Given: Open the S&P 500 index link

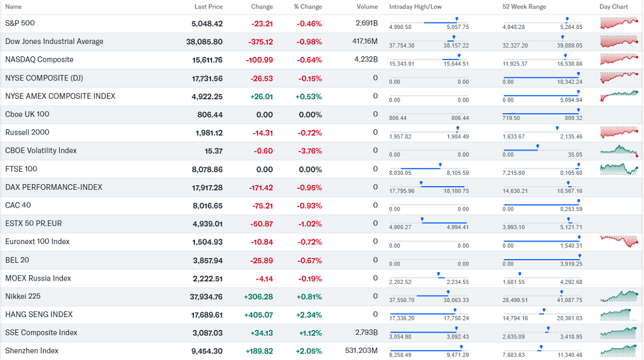Looking at the screenshot, I should 20,24.
